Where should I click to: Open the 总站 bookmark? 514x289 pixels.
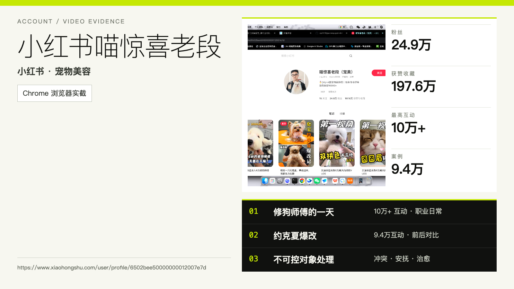coord(380,46)
